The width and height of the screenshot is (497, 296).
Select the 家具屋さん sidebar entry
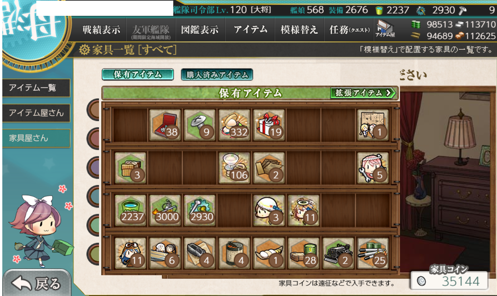click(36, 138)
